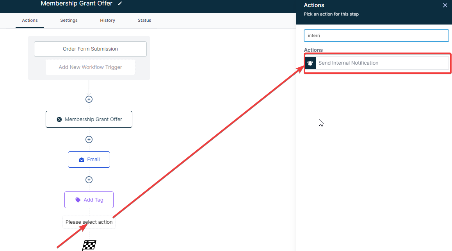Image resolution: width=452 pixels, height=251 pixels.
Task: Open the Order Form Submission trigger
Action: click(90, 49)
